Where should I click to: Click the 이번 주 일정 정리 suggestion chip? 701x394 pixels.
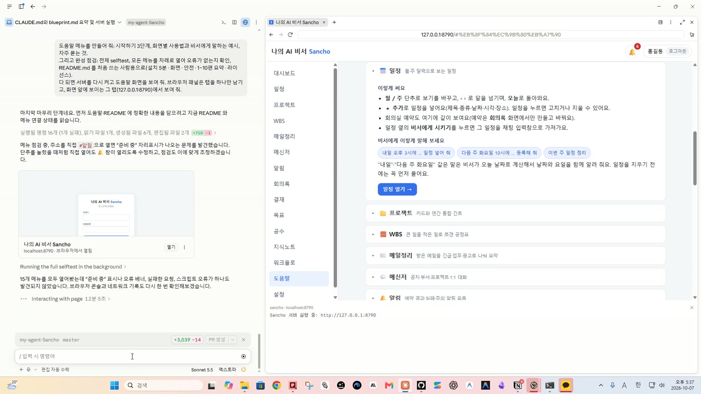tap(567, 153)
